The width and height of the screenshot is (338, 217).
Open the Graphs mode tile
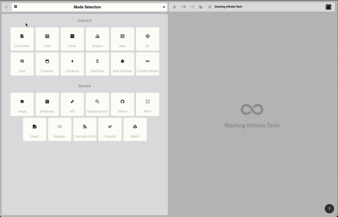[x=97, y=39]
